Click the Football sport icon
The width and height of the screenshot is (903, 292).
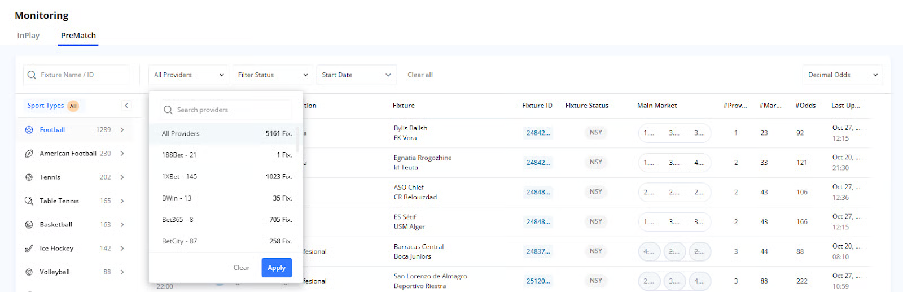29,130
